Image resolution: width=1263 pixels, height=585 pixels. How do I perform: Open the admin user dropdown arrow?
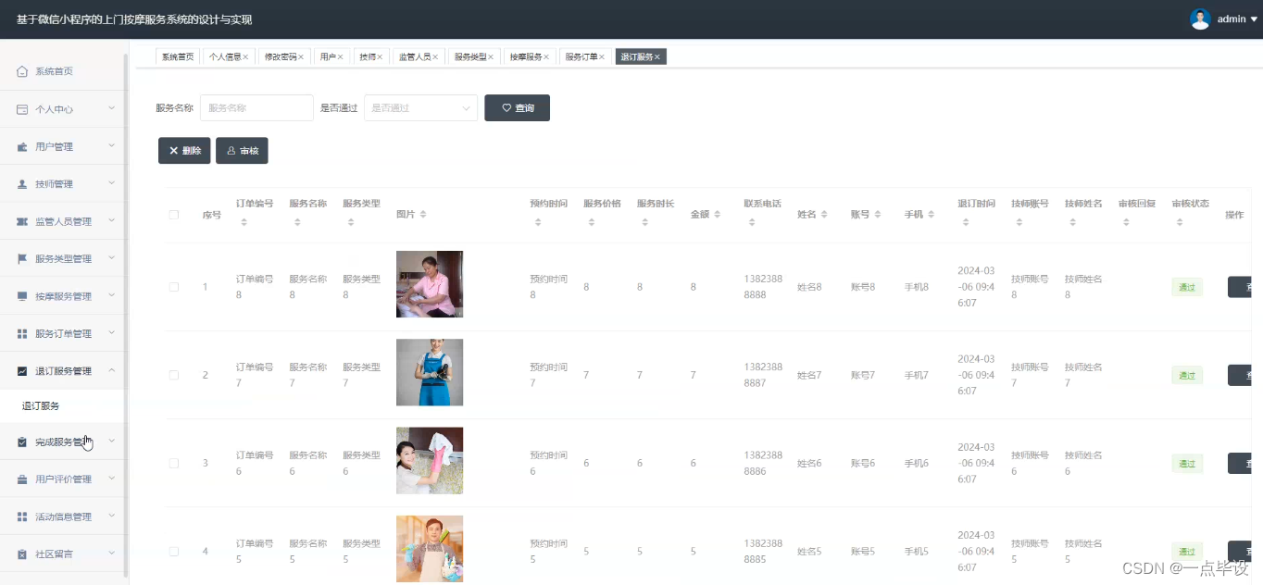(x=1254, y=19)
